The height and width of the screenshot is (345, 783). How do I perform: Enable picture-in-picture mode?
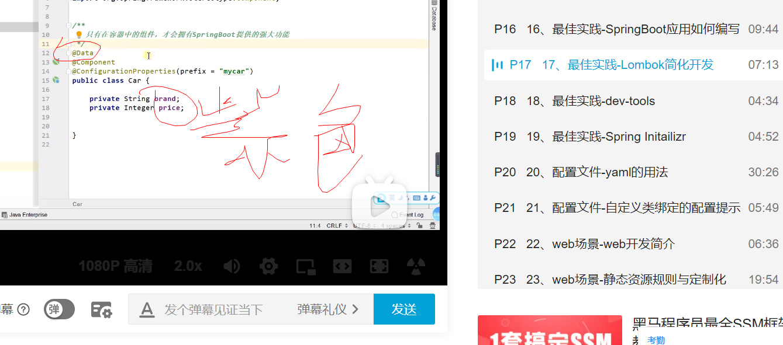pyautogui.click(x=305, y=267)
